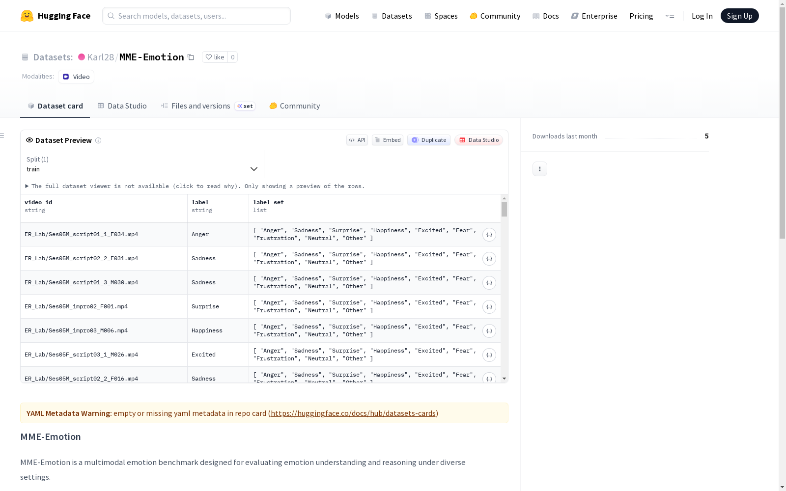This screenshot has height=491, width=786.
Task: Click the eye icon by Dataset Preview
Action: 29,140
